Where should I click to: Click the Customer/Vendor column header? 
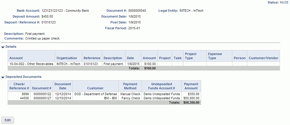(263, 58)
